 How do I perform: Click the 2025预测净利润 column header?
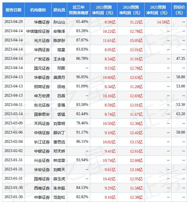click(x=158, y=10)
